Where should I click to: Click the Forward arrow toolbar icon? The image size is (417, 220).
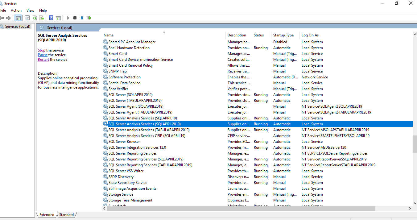click(8, 18)
